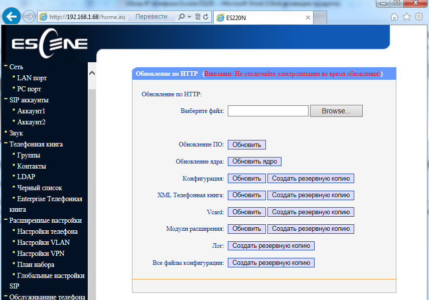Create backup of Модули расширения
This screenshot has width=429, height=300.
pyautogui.click(x=311, y=229)
